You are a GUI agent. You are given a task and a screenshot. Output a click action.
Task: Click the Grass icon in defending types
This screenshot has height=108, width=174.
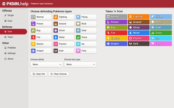[x=78, y=37]
